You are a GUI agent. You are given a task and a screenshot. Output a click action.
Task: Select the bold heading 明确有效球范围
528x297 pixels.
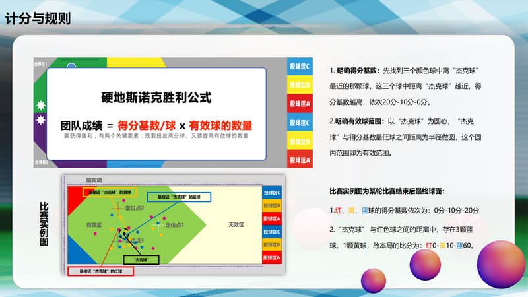[362, 121]
